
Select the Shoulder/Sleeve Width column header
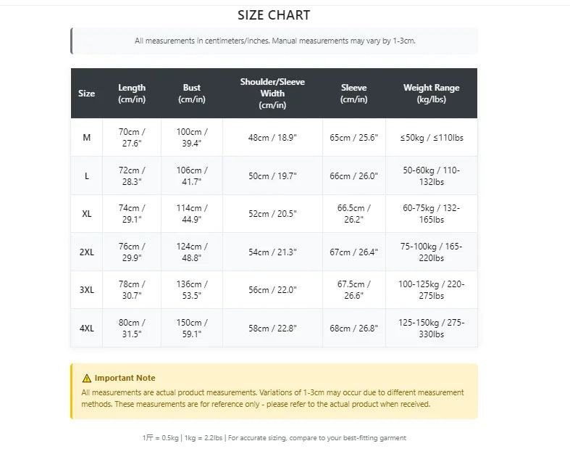272,94
